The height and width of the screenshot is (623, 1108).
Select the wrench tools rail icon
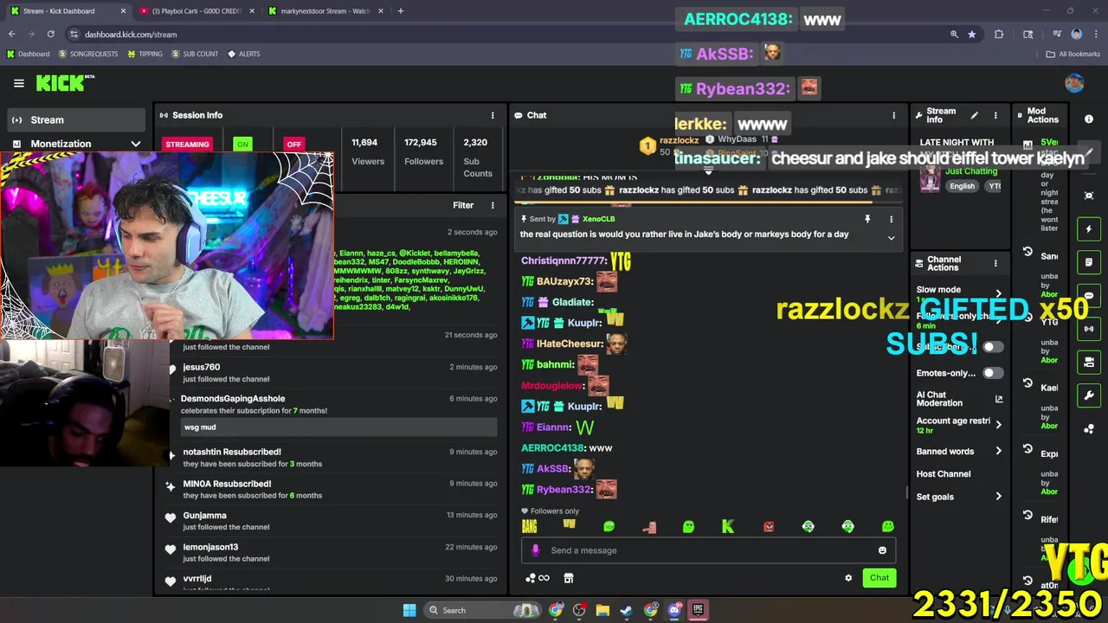point(1089,395)
